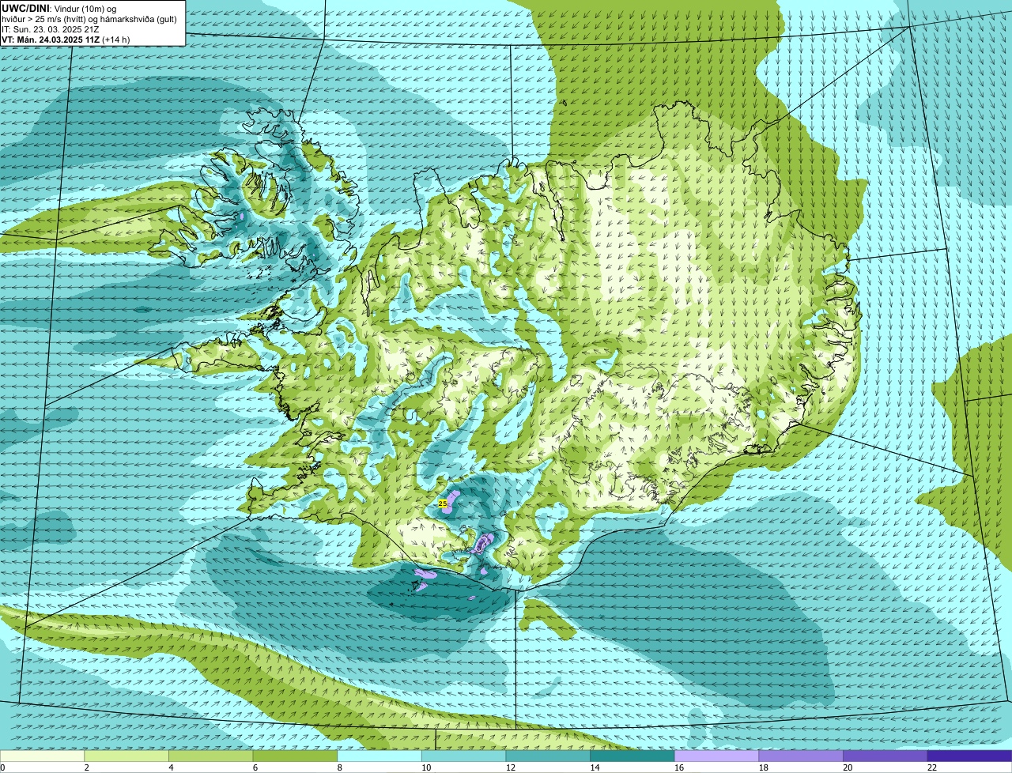Click the title line 'UWC/DINI: Vindur (10m) og'
This screenshot has width=1012, height=773.
click(59, 8)
